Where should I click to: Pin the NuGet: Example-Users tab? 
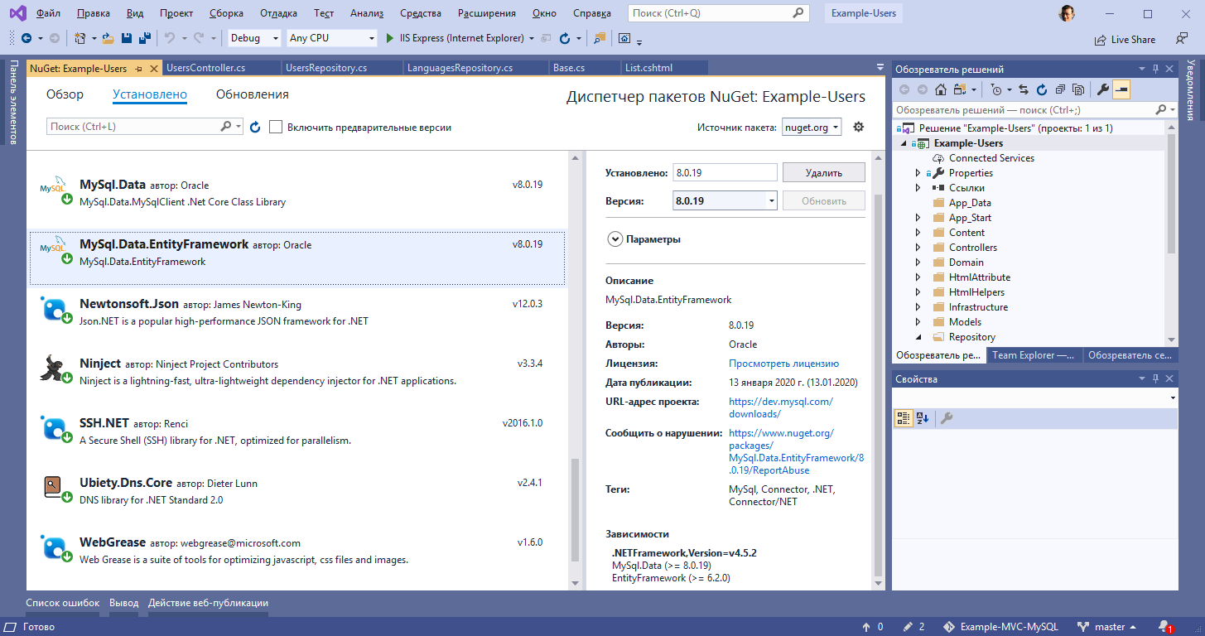(138, 69)
